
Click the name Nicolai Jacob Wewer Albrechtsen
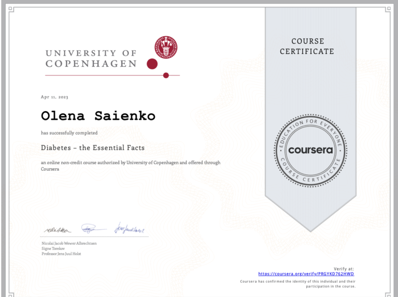coord(69,243)
